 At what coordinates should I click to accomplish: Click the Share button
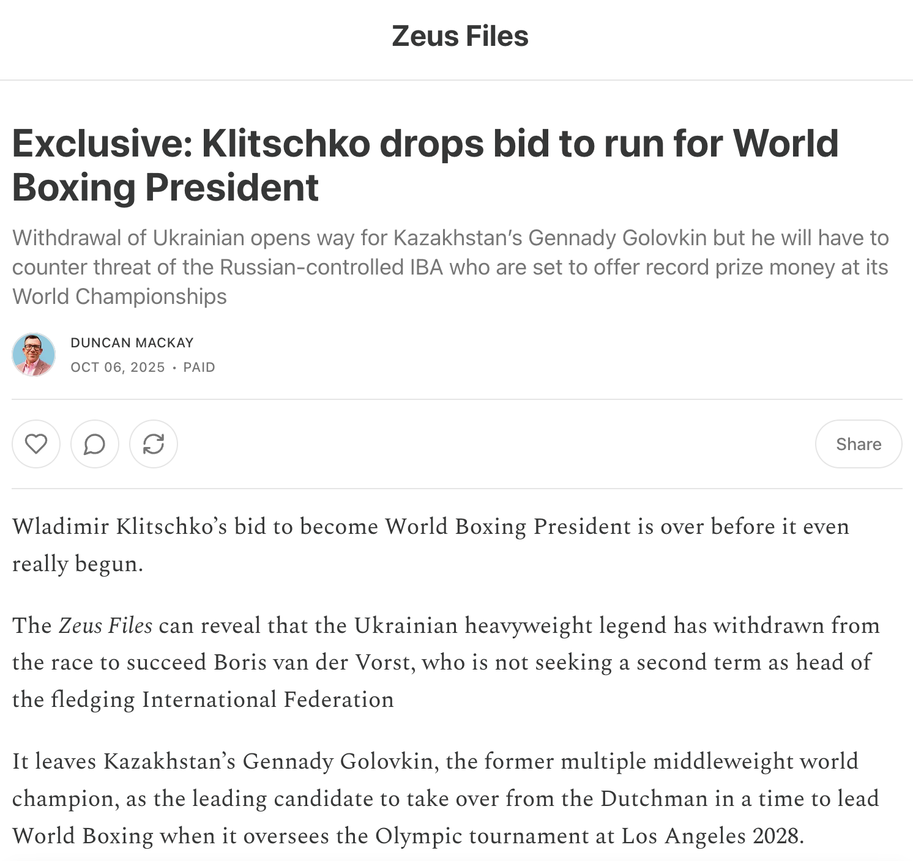(x=858, y=444)
